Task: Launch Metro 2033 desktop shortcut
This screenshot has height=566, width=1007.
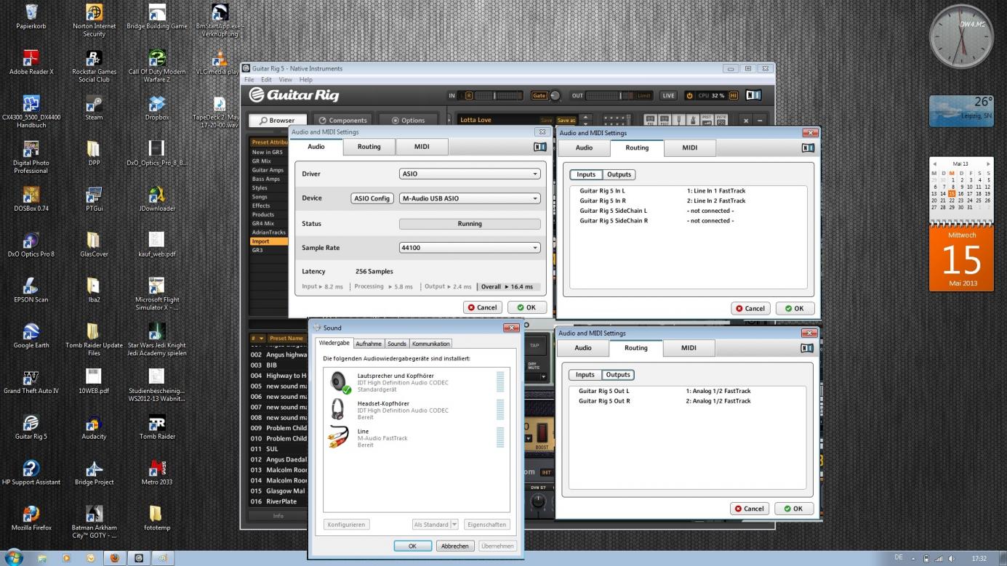Action: click(156, 473)
